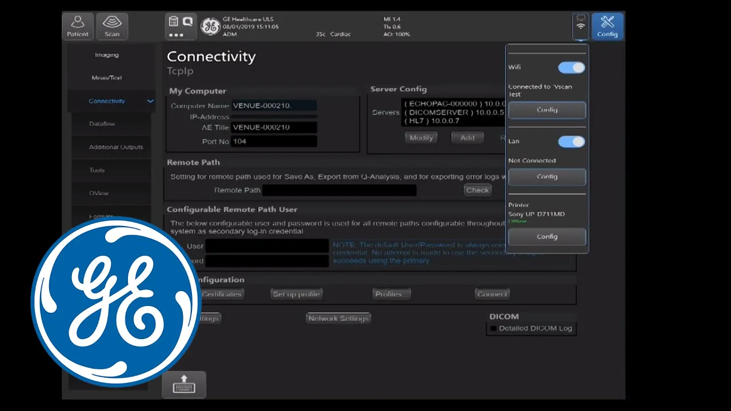Turn off the Lan switch
Viewport: 731px width, 411px height.
point(572,142)
